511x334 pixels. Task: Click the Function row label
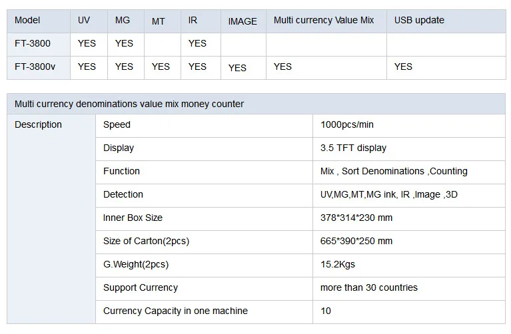[x=204, y=172]
